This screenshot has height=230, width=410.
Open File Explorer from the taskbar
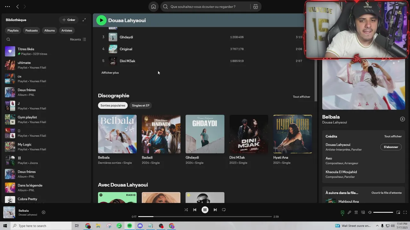point(98,226)
